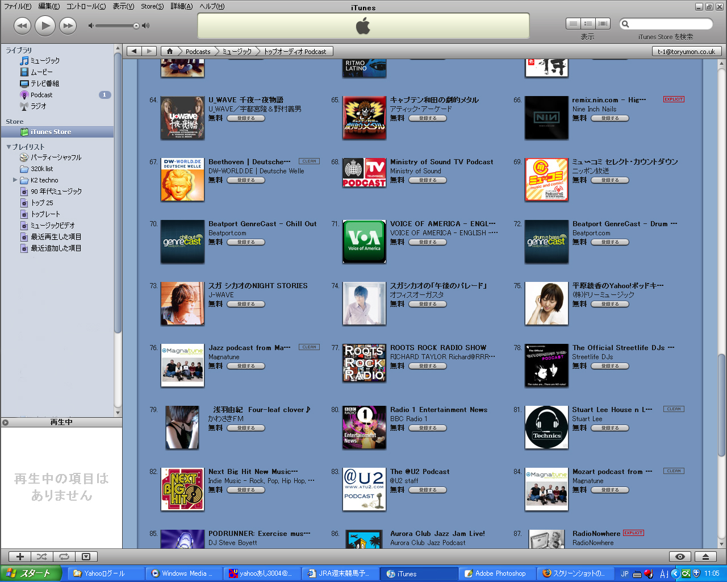Click the Podcasts breadcrumb

[x=198, y=51]
